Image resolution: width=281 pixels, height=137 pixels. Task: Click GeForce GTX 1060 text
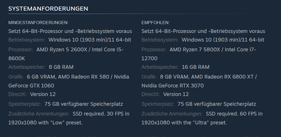[x=31, y=86]
